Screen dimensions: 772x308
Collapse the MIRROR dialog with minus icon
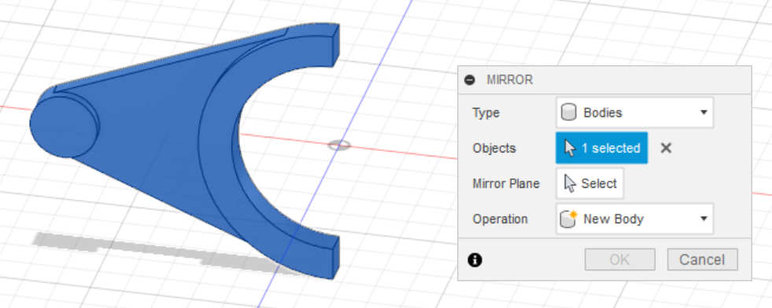click(x=470, y=79)
